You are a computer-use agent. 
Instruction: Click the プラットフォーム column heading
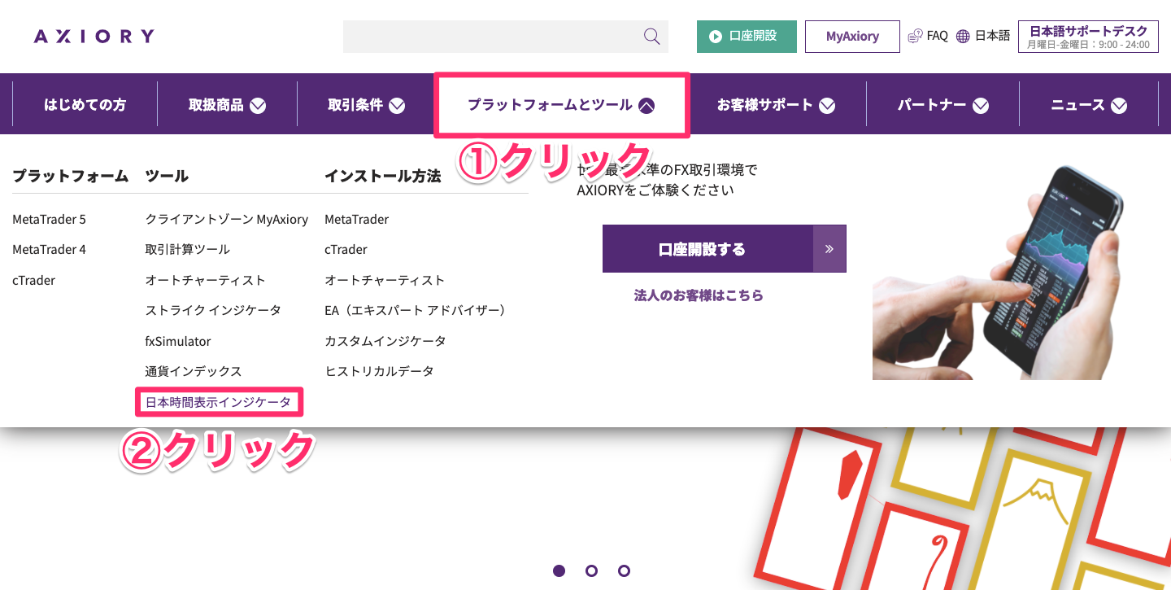(71, 175)
